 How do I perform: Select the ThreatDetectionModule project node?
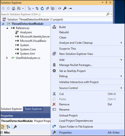[27, 24]
